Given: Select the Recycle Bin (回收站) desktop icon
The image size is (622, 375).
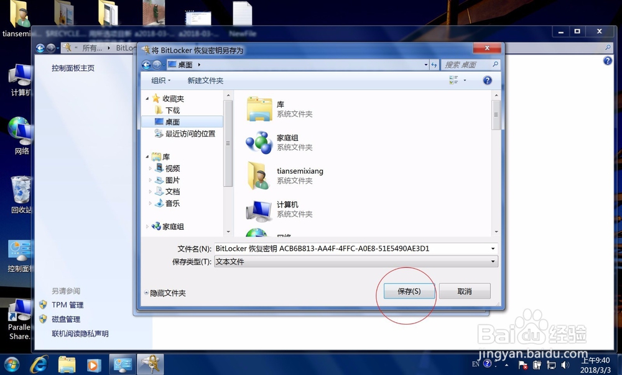Looking at the screenshot, I should (21, 195).
